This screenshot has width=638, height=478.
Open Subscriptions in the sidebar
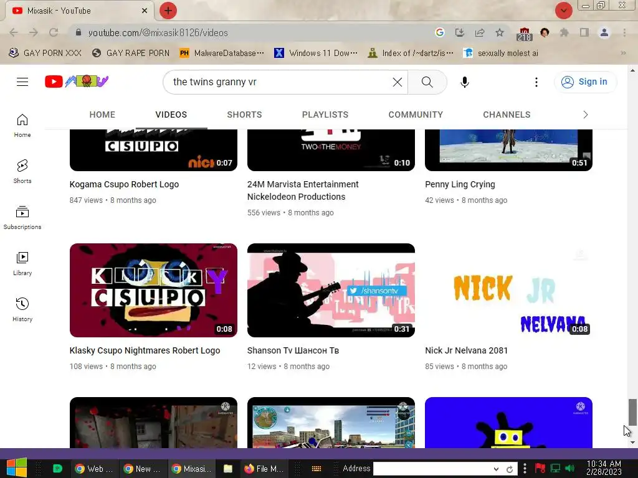(x=22, y=217)
